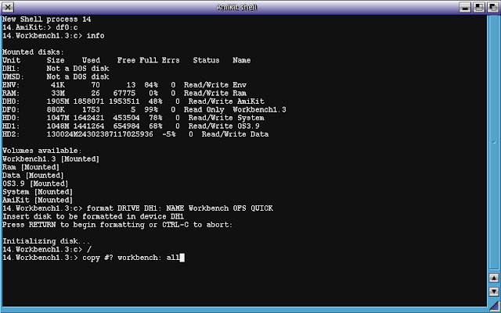This screenshot has height=313, width=501.
Task: Click 'OS3.9 [Mounted]' volume line
Action: tap(35, 184)
